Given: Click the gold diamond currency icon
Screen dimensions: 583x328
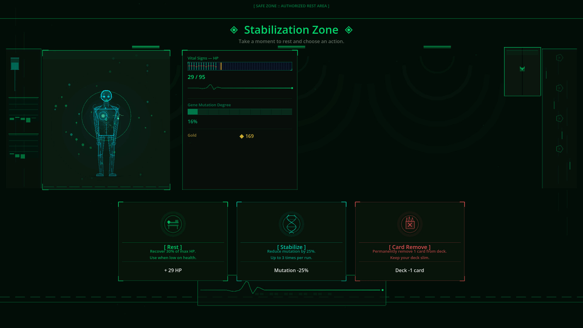Looking at the screenshot, I should point(242,136).
